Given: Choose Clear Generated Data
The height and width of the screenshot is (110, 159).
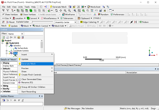Looking at the screenshot, I should click(36, 79).
